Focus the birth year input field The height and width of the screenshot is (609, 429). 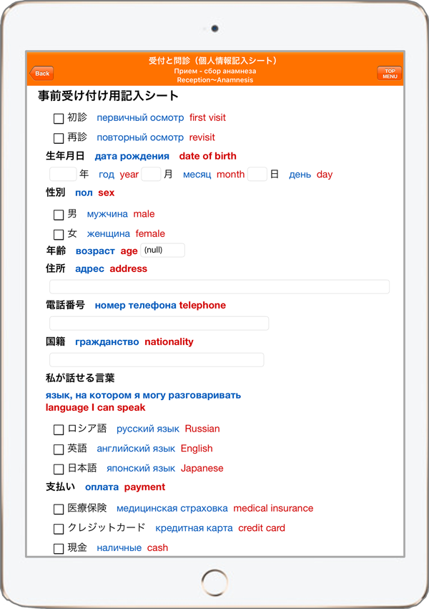[63, 174]
